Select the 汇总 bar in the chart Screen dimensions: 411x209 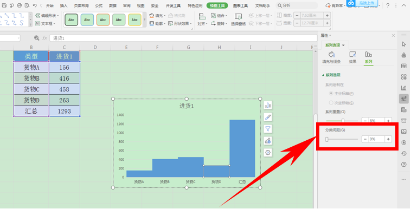click(242, 148)
